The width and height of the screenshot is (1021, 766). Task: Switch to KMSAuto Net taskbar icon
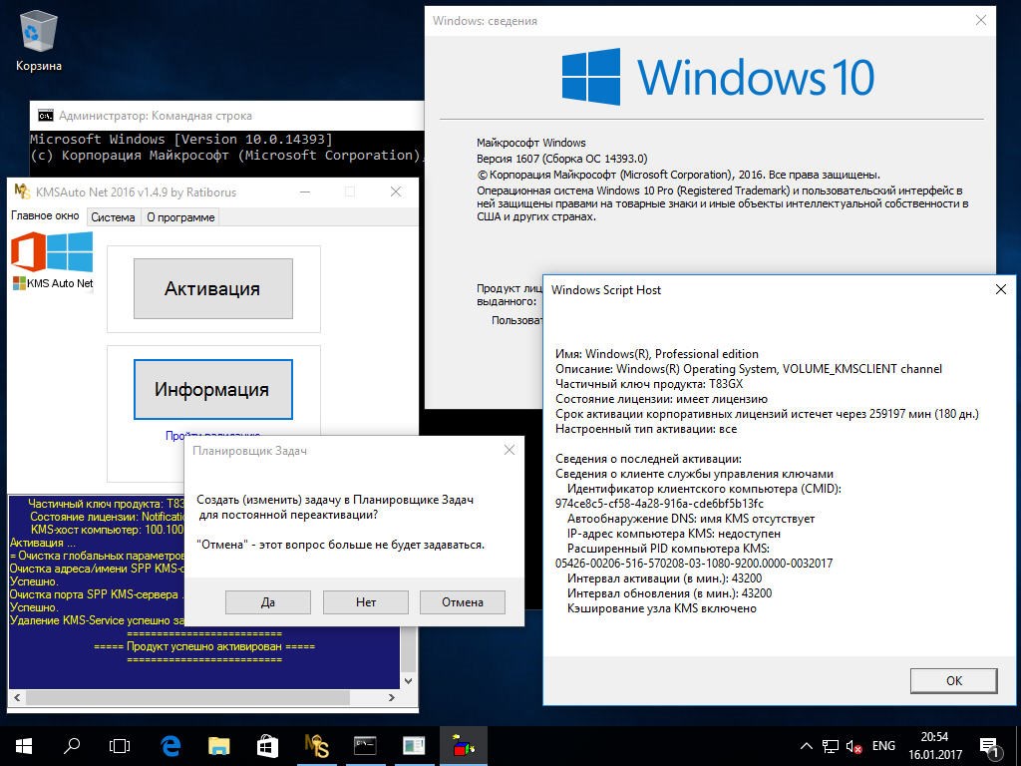(316, 746)
